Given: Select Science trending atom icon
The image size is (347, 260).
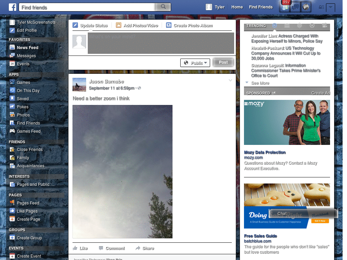Looking at the screenshot, I should point(300,26).
